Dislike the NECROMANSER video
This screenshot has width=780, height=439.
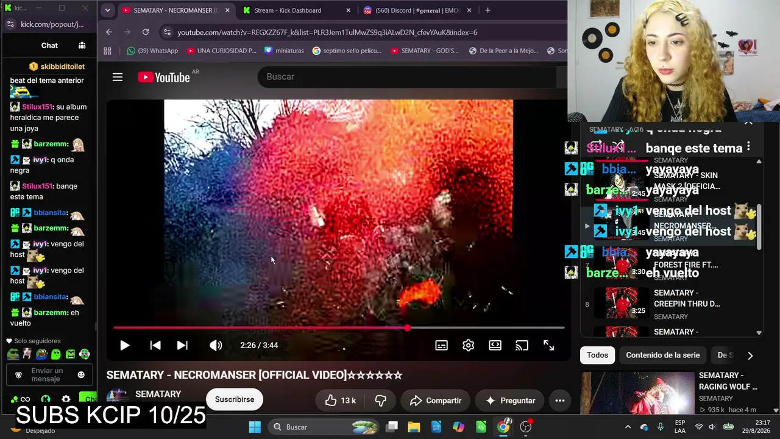[381, 401]
